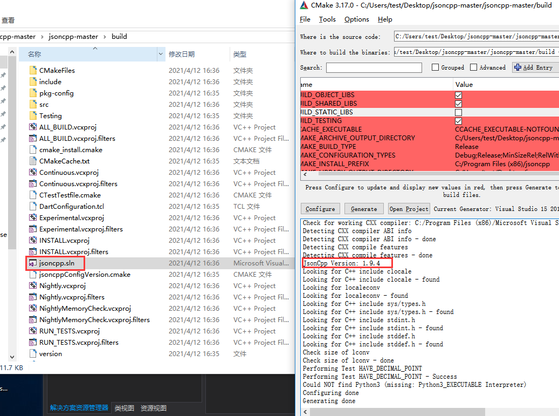
Task: Open the Tools menu in CMake
Action: [x=327, y=19]
